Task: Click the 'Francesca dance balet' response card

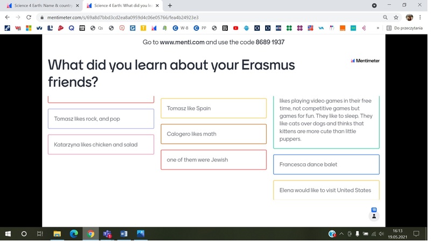Action: point(326,164)
